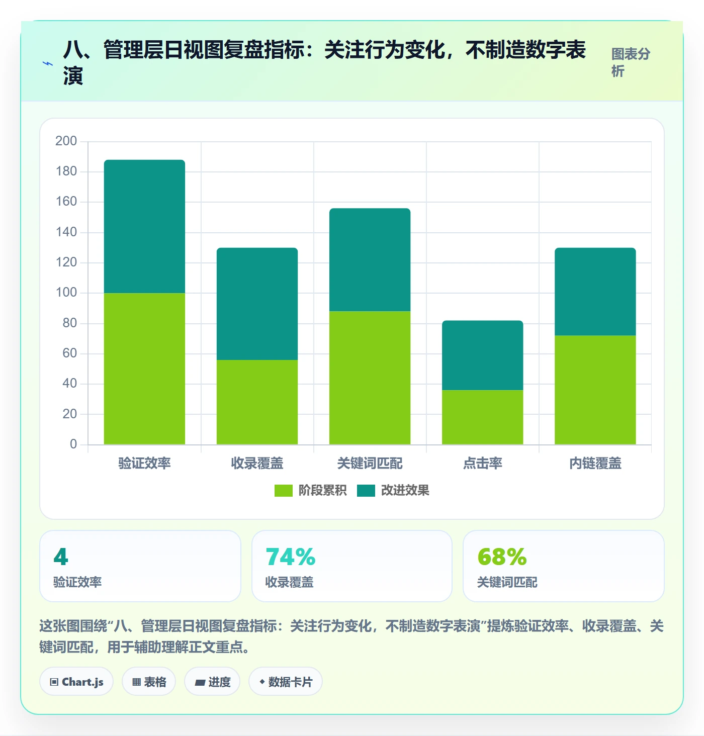Toggle the 改进效果 legend item
This screenshot has height=736, width=704.
[393, 490]
